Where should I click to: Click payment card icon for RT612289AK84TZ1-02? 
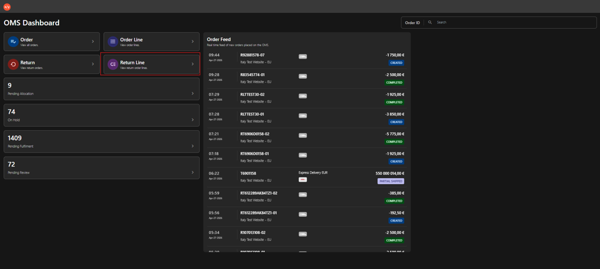(303, 195)
